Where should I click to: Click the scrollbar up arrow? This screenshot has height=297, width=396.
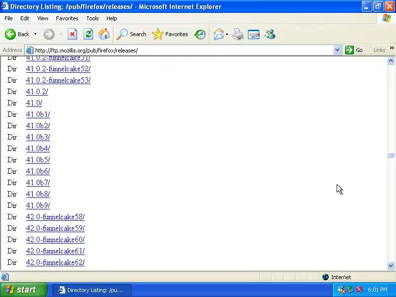391,60
